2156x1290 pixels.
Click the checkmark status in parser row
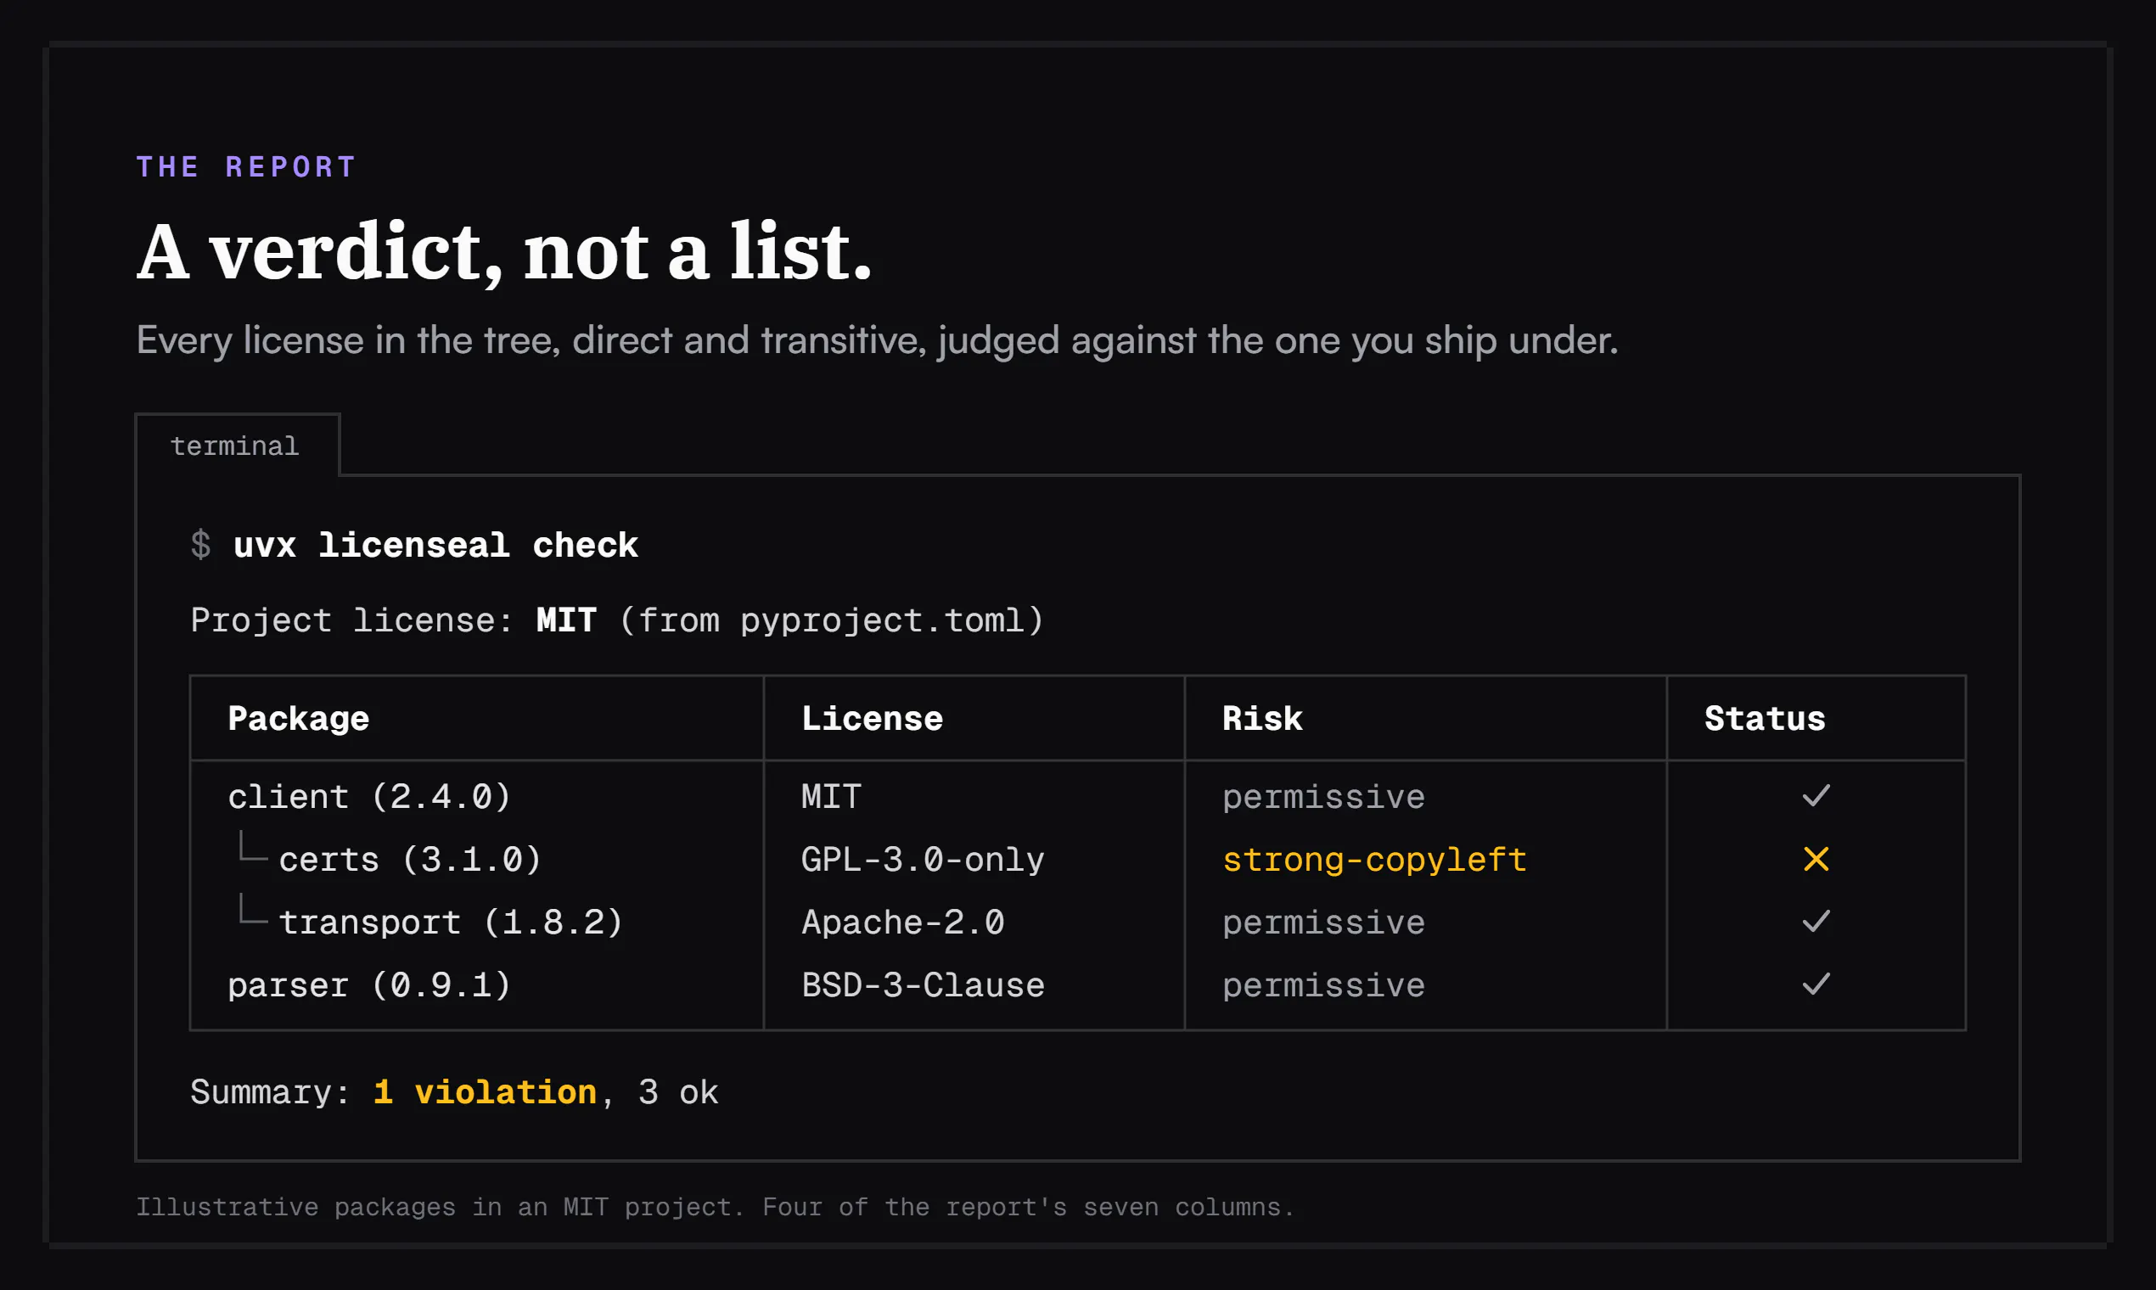(x=1816, y=984)
